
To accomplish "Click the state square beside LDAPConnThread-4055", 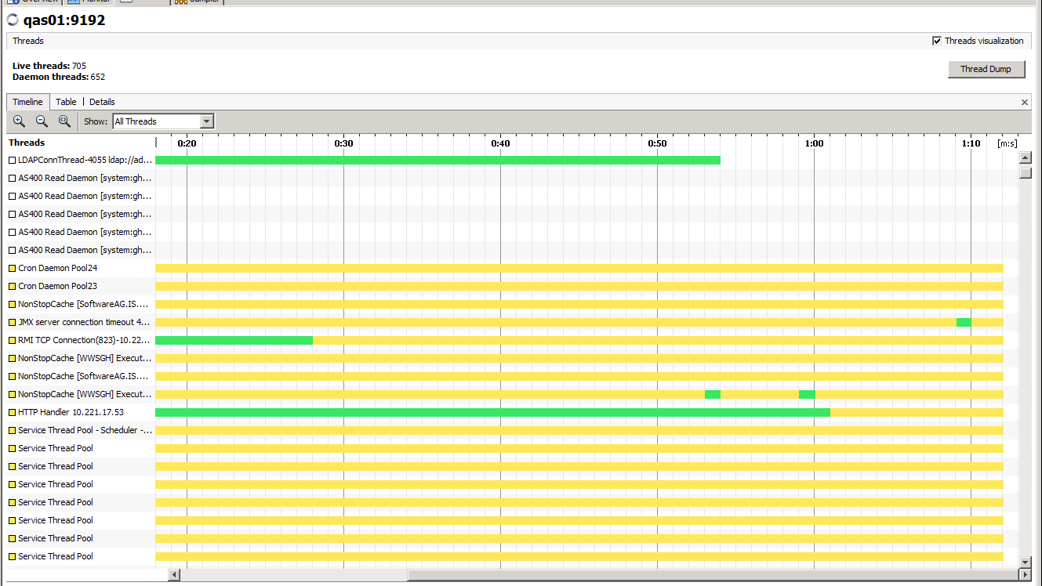I will 12,160.
